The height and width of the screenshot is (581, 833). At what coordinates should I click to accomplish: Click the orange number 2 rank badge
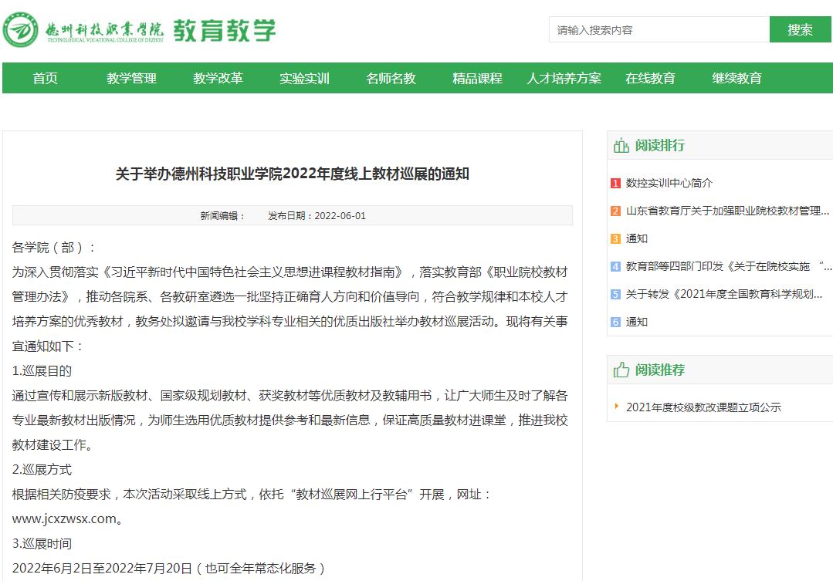click(615, 211)
